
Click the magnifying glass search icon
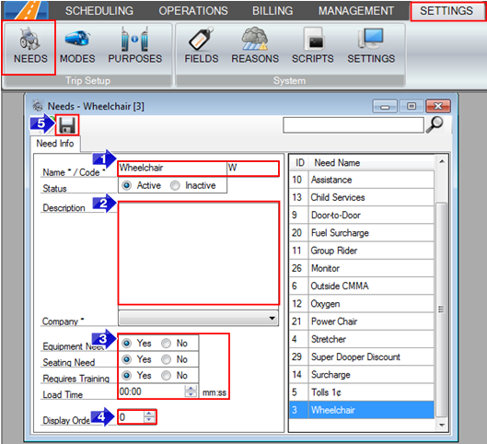[435, 124]
